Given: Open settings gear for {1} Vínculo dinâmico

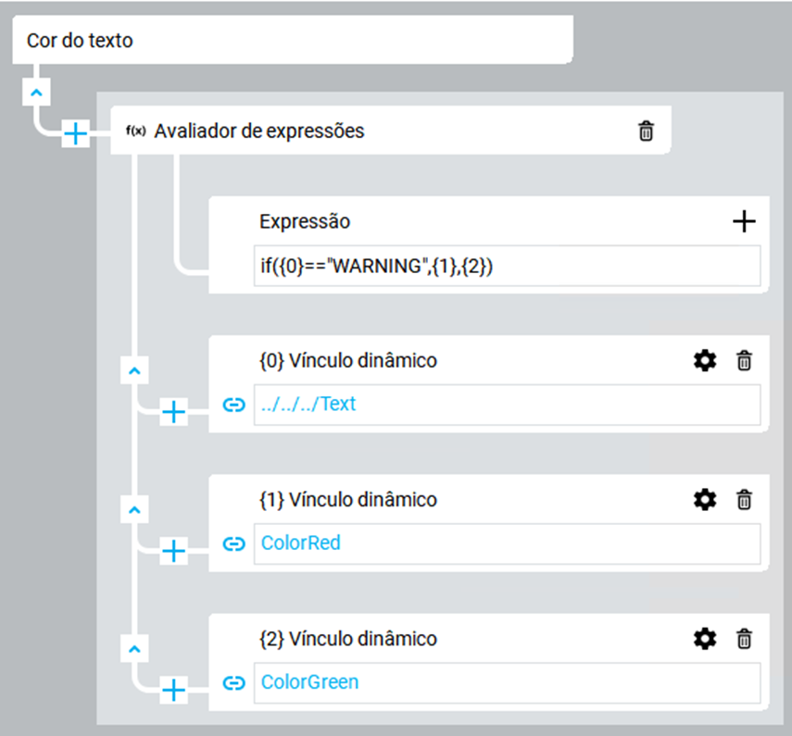Looking at the screenshot, I should click(x=705, y=500).
